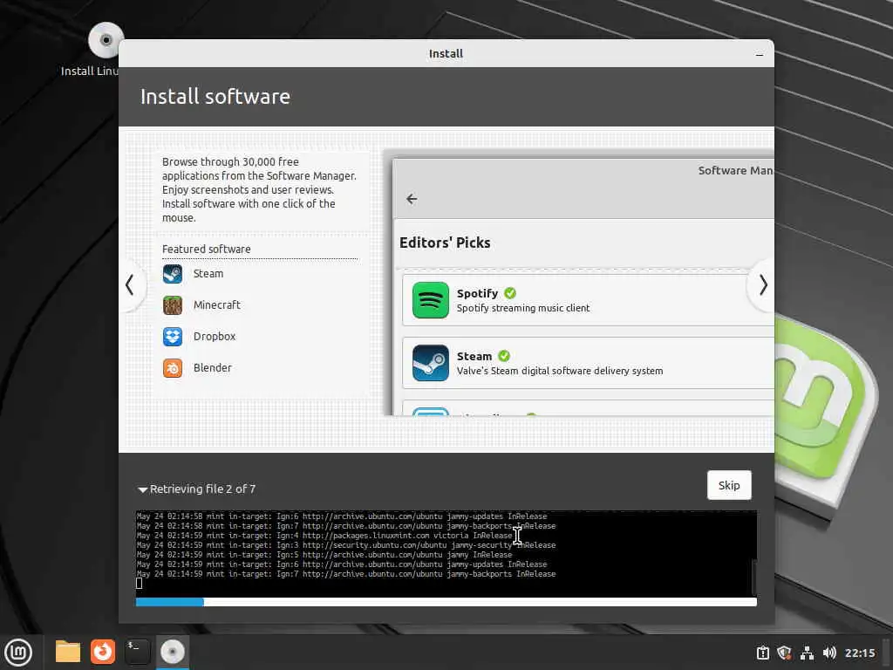Open the Linux Mint start menu
The height and width of the screenshot is (670, 893).
click(18, 652)
